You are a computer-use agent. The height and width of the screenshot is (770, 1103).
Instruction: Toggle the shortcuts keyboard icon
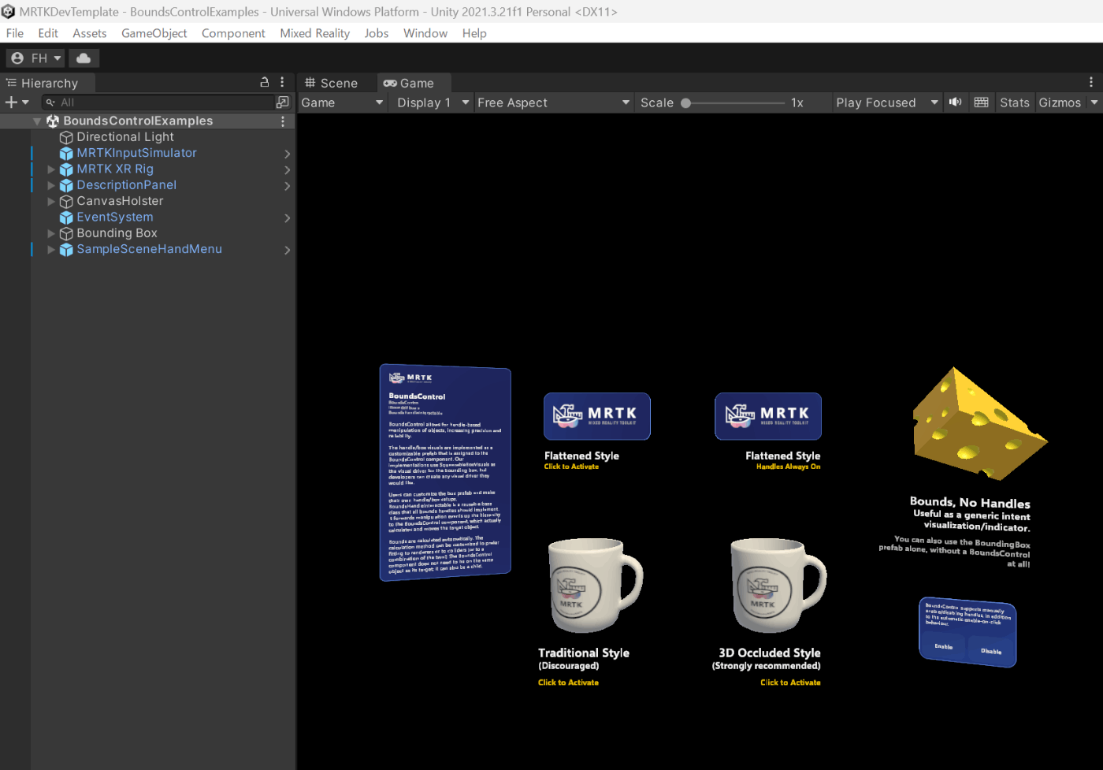click(x=982, y=102)
